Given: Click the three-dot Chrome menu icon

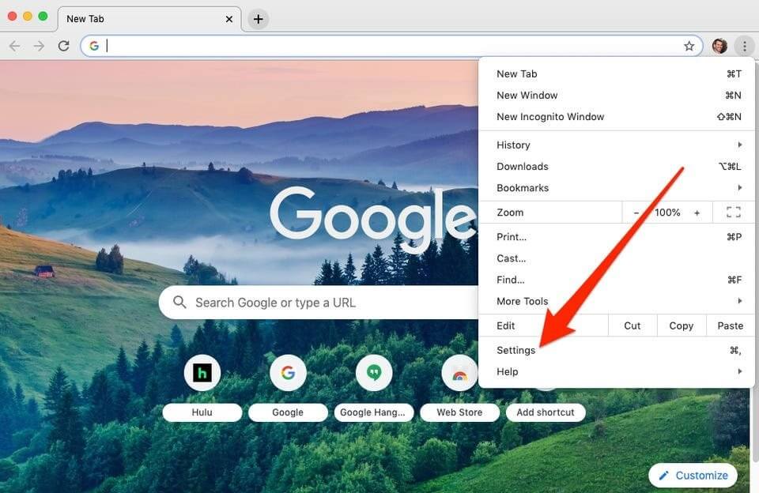Looking at the screenshot, I should click(745, 46).
